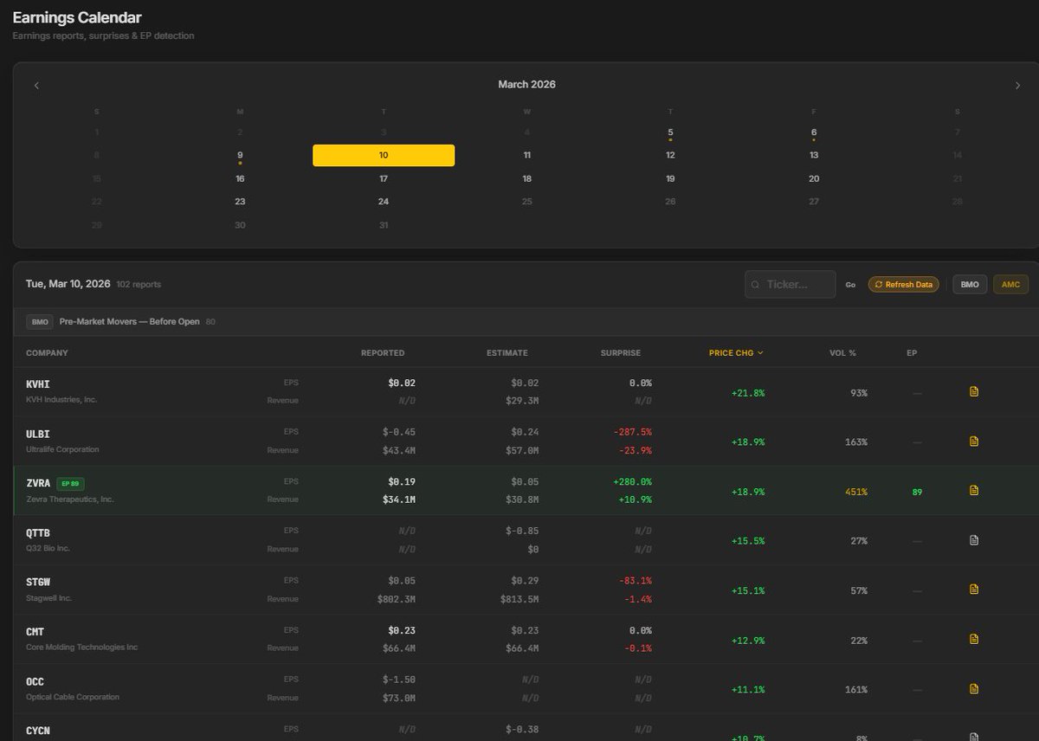Select March 16 on the calendar
Viewport: 1039px width, 741px height.
(x=240, y=178)
